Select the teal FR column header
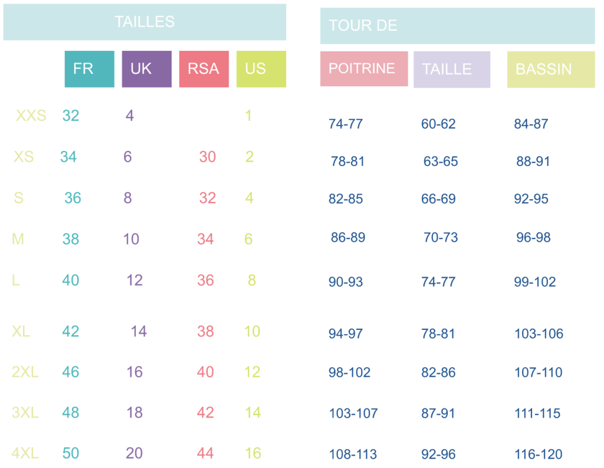 tap(89, 69)
